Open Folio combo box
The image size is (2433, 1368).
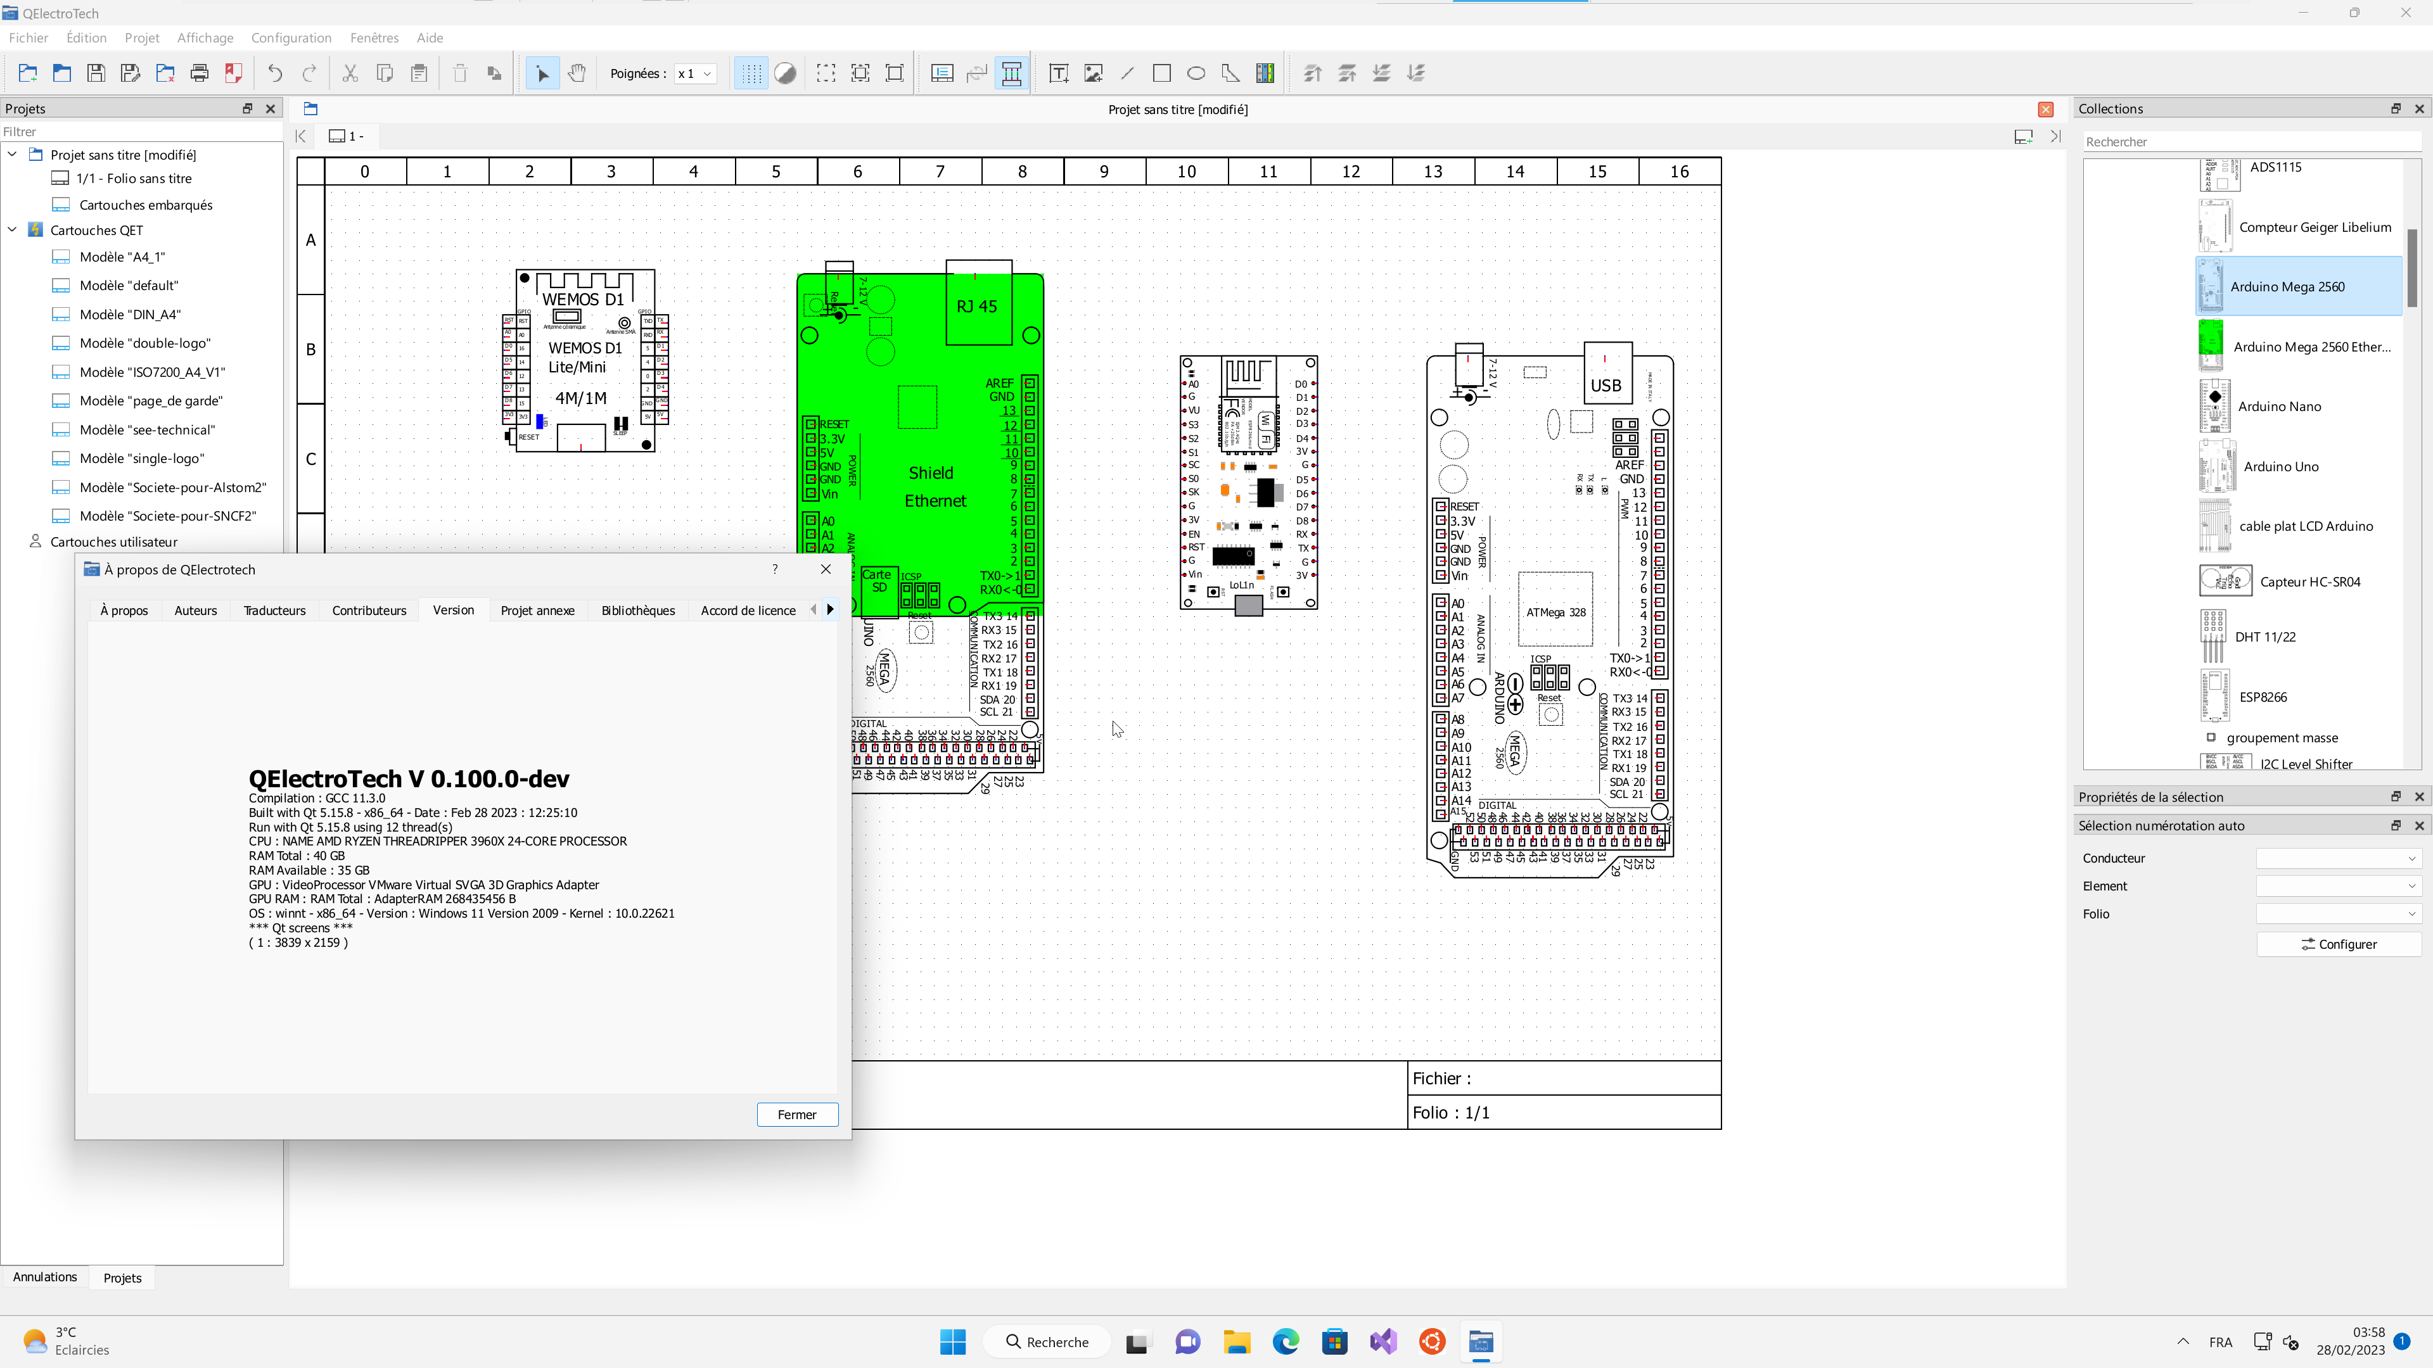pyautogui.click(x=2339, y=914)
